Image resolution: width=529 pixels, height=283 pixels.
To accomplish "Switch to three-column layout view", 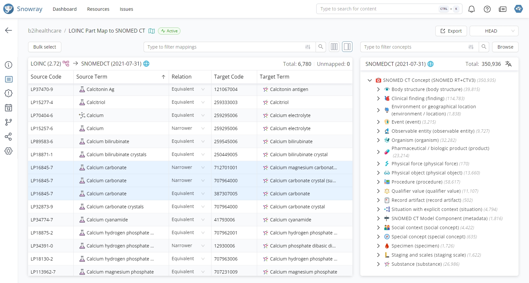I will (x=334, y=47).
